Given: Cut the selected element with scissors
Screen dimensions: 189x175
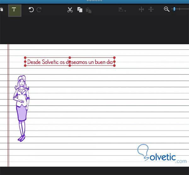Looking at the screenshot, I should [70, 10].
